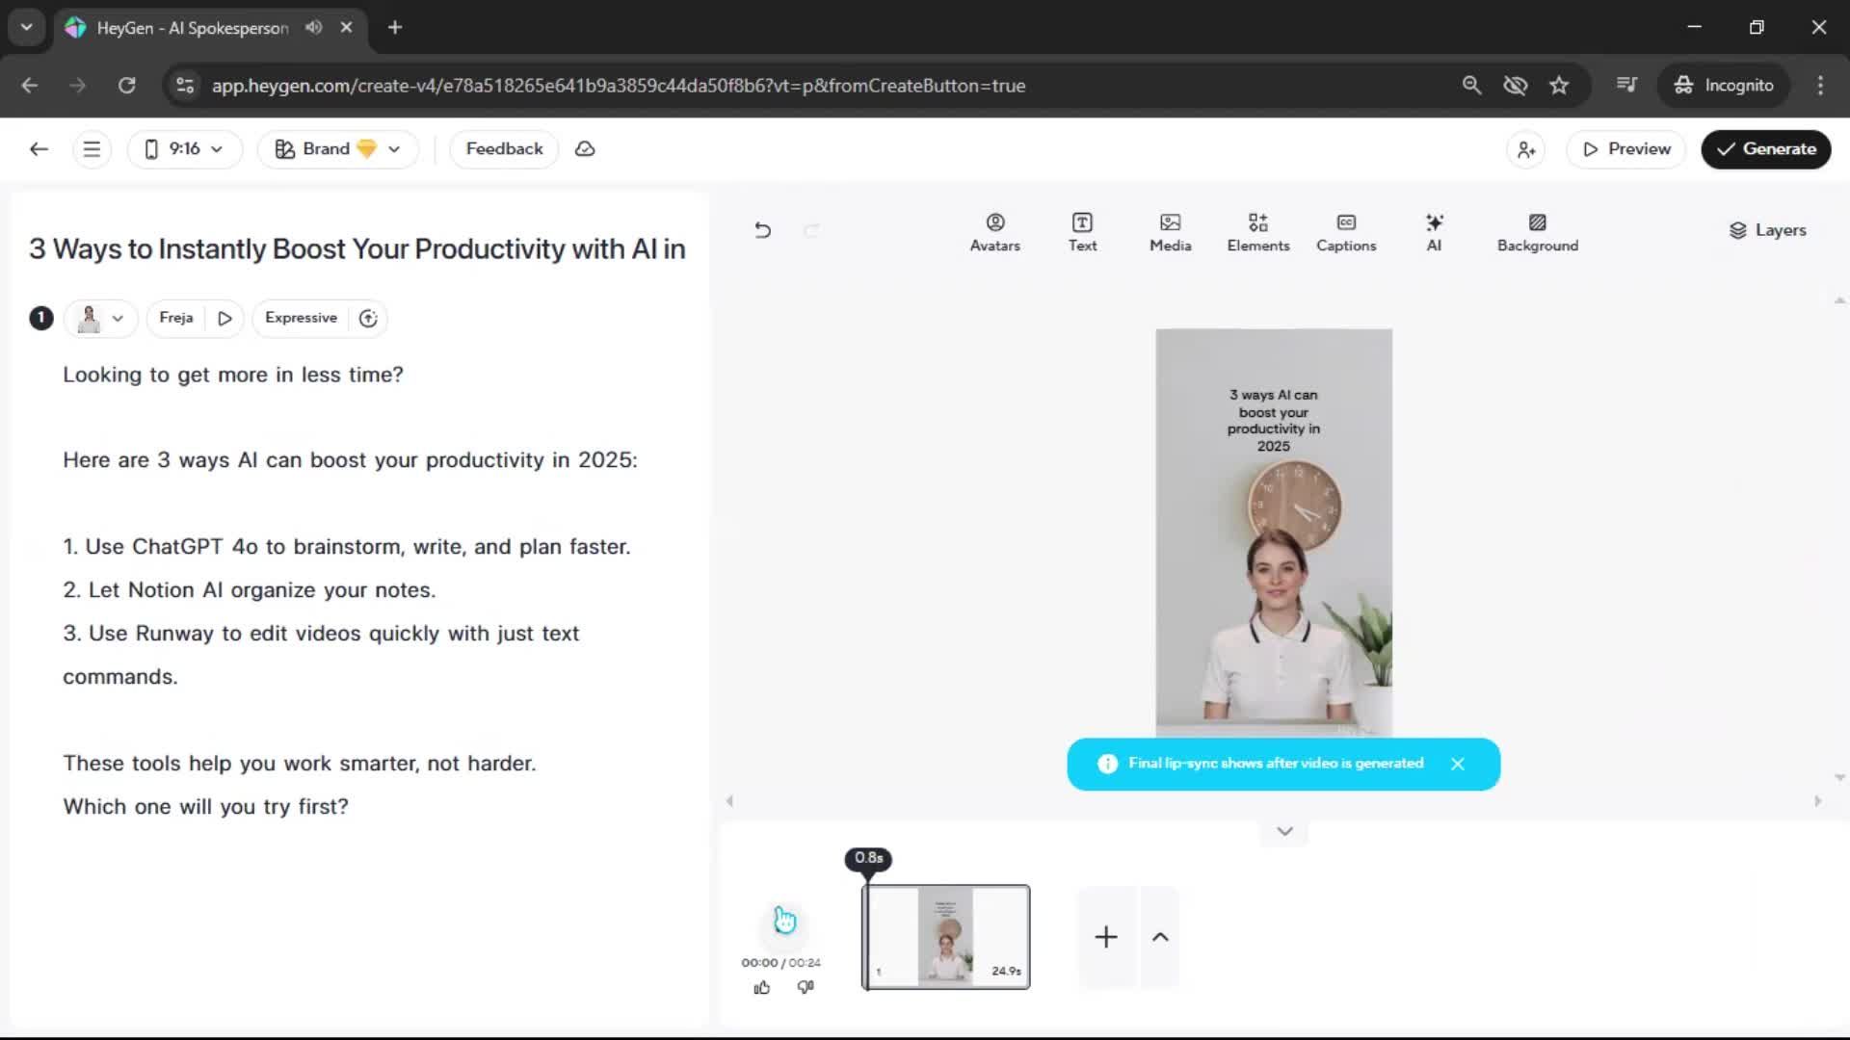Open the hamburger menu
Image resolution: width=1850 pixels, height=1040 pixels.
(92, 149)
